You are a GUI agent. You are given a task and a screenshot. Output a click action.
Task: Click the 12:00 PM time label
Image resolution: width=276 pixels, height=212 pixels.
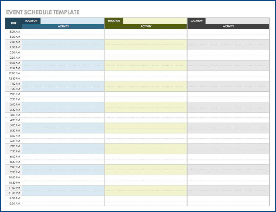pyautogui.click(x=13, y=73)
